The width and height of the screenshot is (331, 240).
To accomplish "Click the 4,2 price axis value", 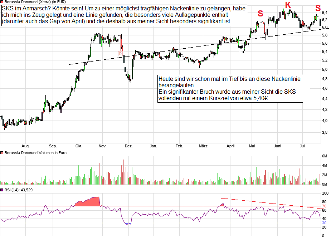I will pos(325,109).
